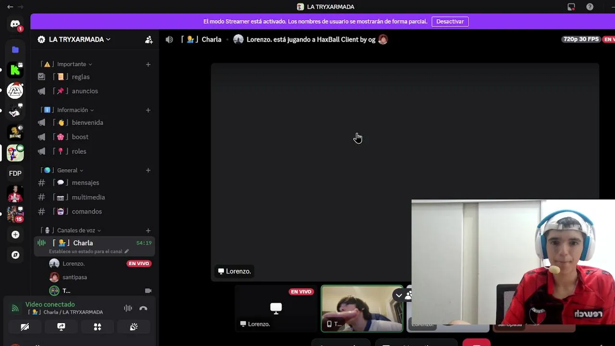The height and width of the screenshot is (346, 615).
Task: Invite people to LA TRYXARMADA
Action: pyautogui.click(x=149, y=40)
